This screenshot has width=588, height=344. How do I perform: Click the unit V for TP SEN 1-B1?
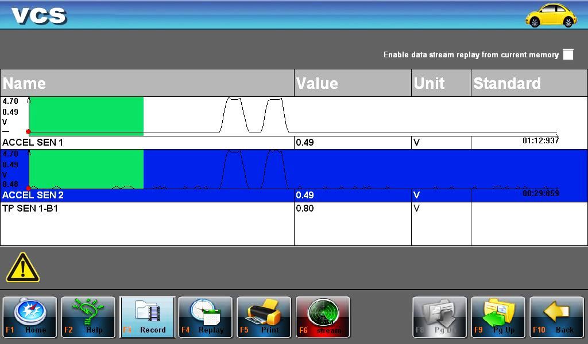coord(416,209)
